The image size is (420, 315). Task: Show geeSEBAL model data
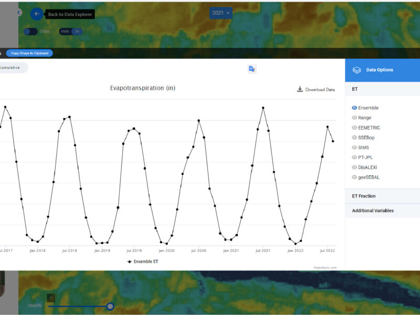click(x=354, y=177)
